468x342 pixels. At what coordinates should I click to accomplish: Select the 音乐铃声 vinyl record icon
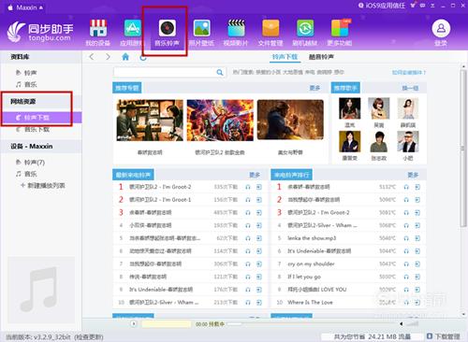tap(167, 28)
